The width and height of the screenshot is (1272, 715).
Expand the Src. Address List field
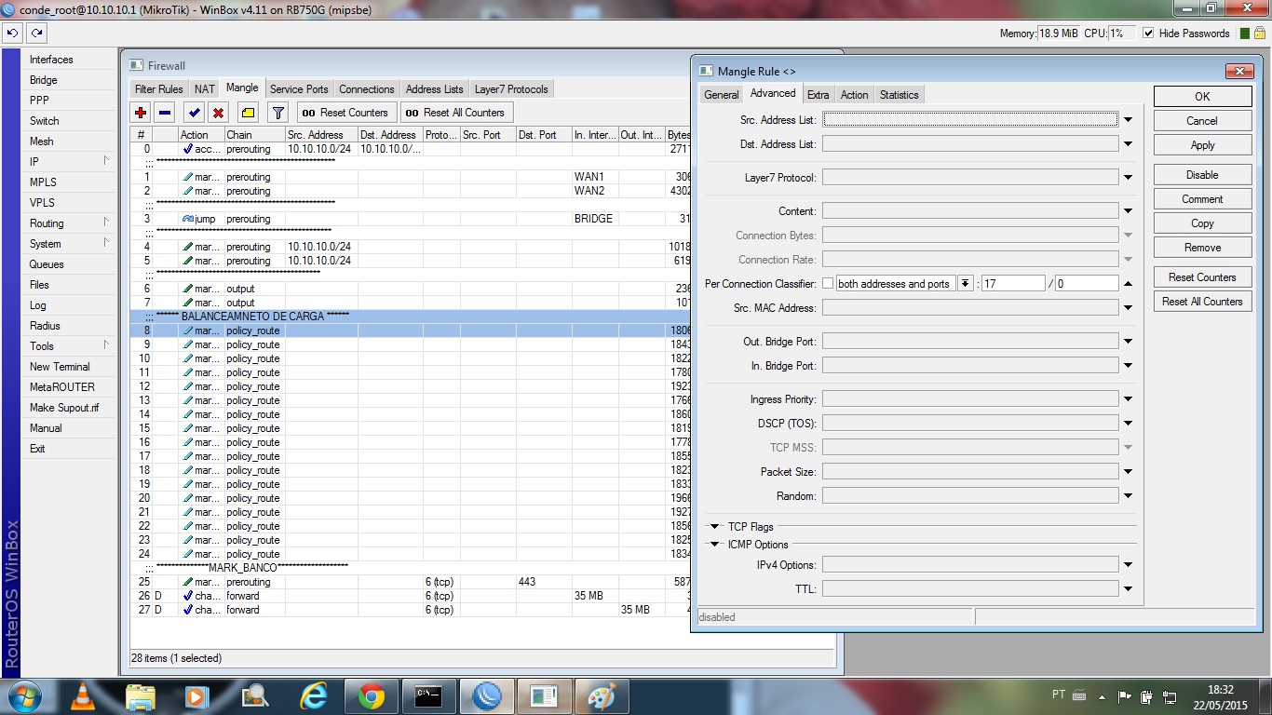(1128, 120)
